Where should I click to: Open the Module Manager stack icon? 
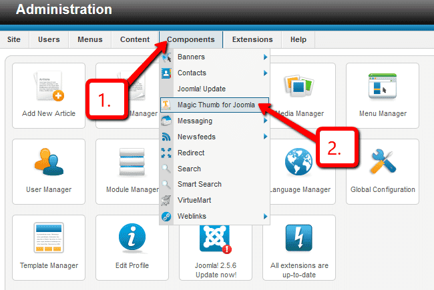point(132,162)
